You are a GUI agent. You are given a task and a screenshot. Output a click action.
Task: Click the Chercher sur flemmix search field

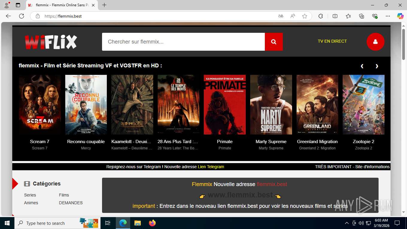(x=183, y=42)
